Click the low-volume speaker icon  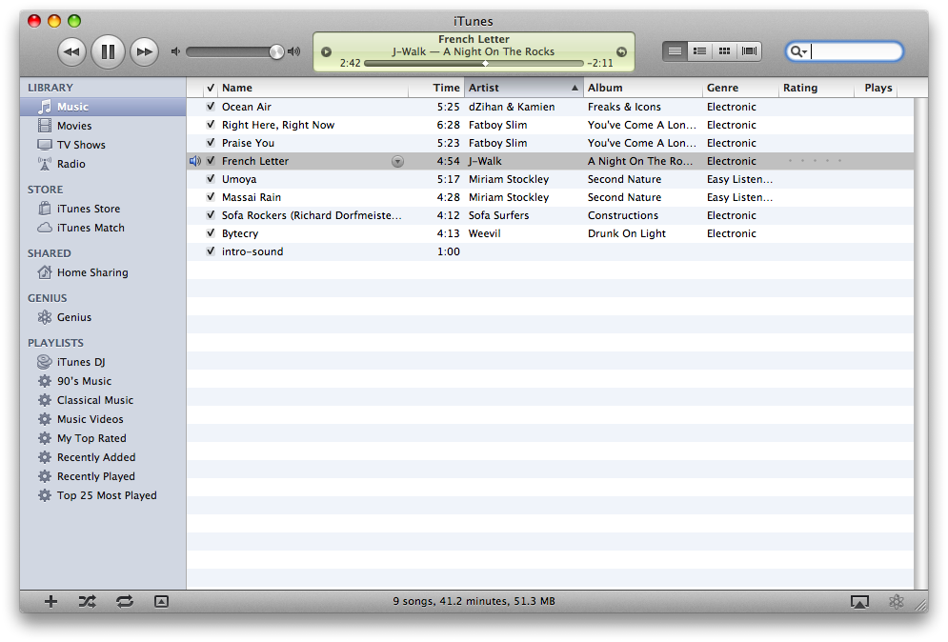tap(175, 52)
